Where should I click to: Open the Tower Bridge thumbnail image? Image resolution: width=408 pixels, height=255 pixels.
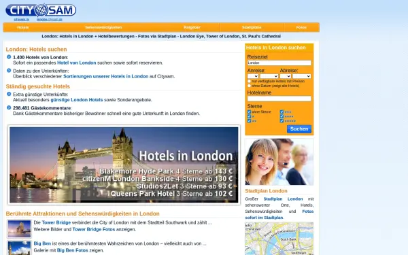pyautogui.click(x=19, y=228)
